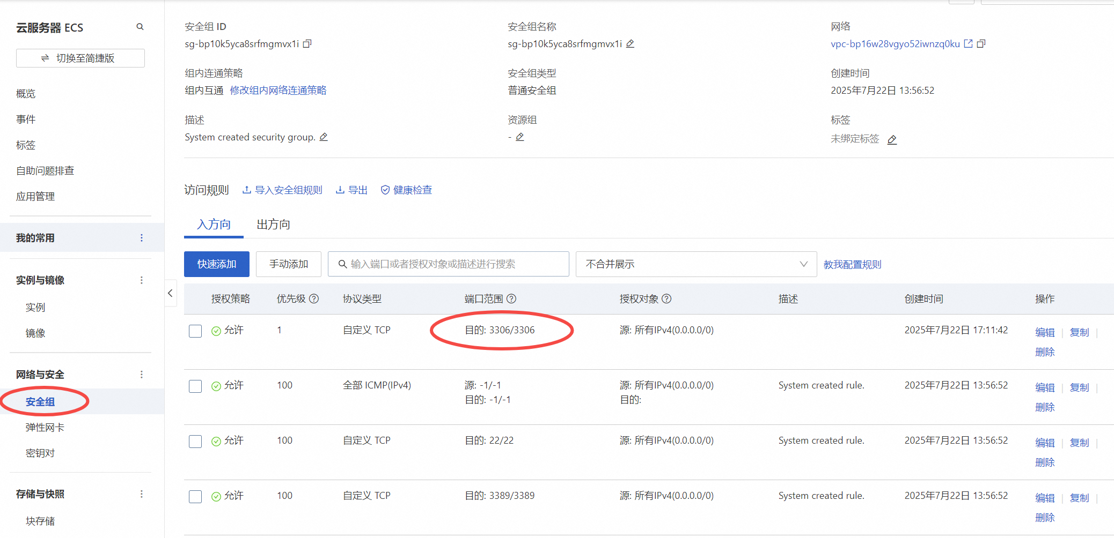Click 手动添加 button
This screenshot has height=538, width=1114.
tap(289, 264)
